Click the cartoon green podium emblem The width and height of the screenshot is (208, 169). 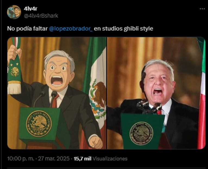tap(39, 124)
